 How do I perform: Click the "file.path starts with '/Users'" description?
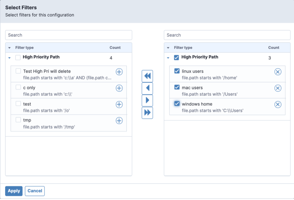[210, 94]
